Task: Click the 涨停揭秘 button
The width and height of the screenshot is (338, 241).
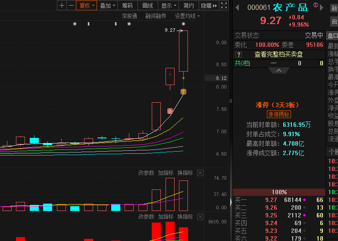Action: (x=279, y=114)
